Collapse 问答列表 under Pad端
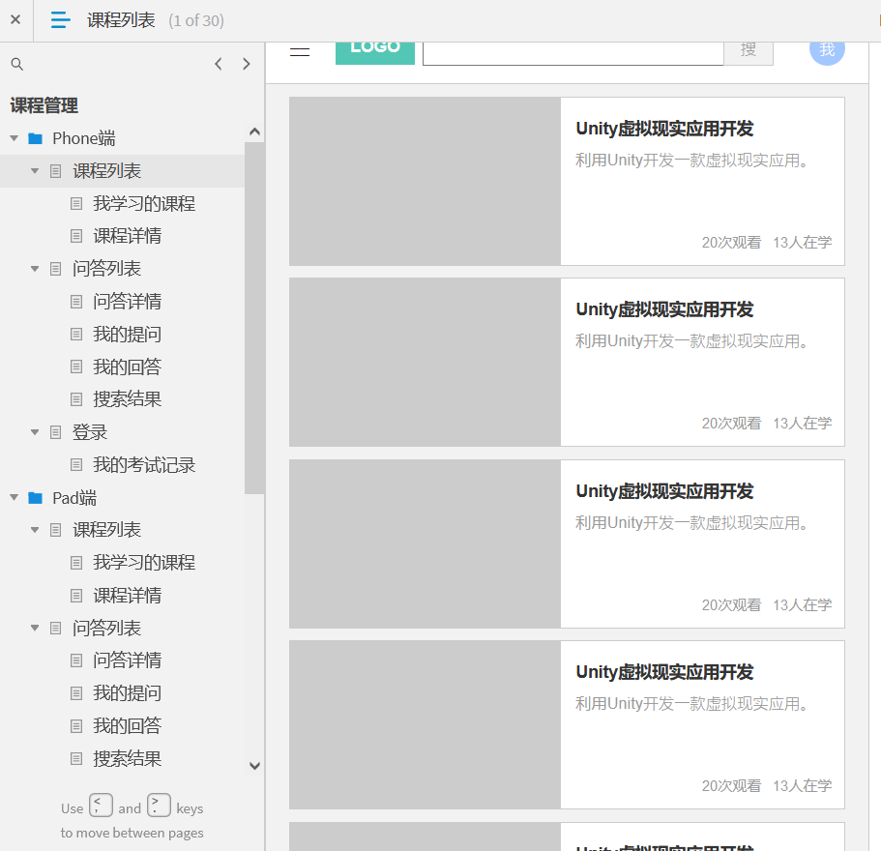 (x=35, y=628)
